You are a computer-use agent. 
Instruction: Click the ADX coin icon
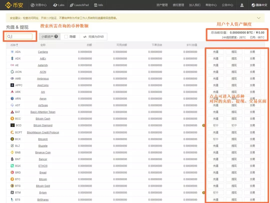pyautogui.click(x=12, y=59)
